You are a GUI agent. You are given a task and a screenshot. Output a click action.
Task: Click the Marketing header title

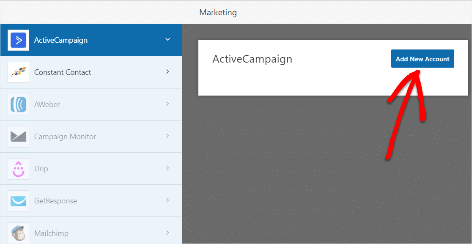218,12
